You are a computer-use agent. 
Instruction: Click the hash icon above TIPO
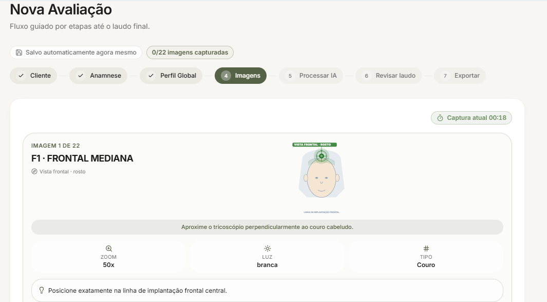pyautogui.click(x=426, y=248)
